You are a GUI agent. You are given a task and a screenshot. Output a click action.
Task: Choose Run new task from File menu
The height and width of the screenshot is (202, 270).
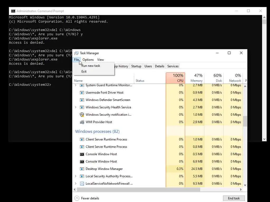tap(91, 65)
